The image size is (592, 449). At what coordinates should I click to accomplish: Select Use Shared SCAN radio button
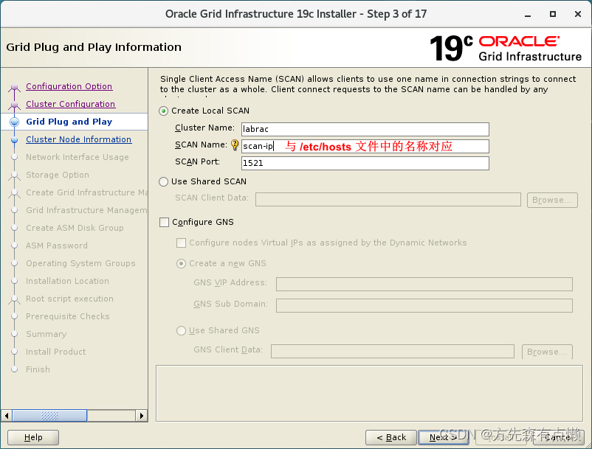(x=163, y=181)
